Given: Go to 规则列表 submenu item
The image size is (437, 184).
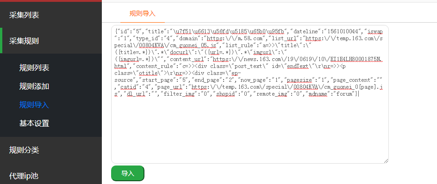Looking at the screenshot, I should click(34, 67).
